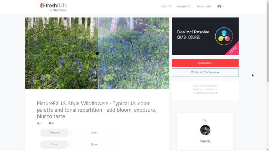Click the heart icon in Add LUT To Favorites
Screen dimensions: 269x151
click(193, 72)
